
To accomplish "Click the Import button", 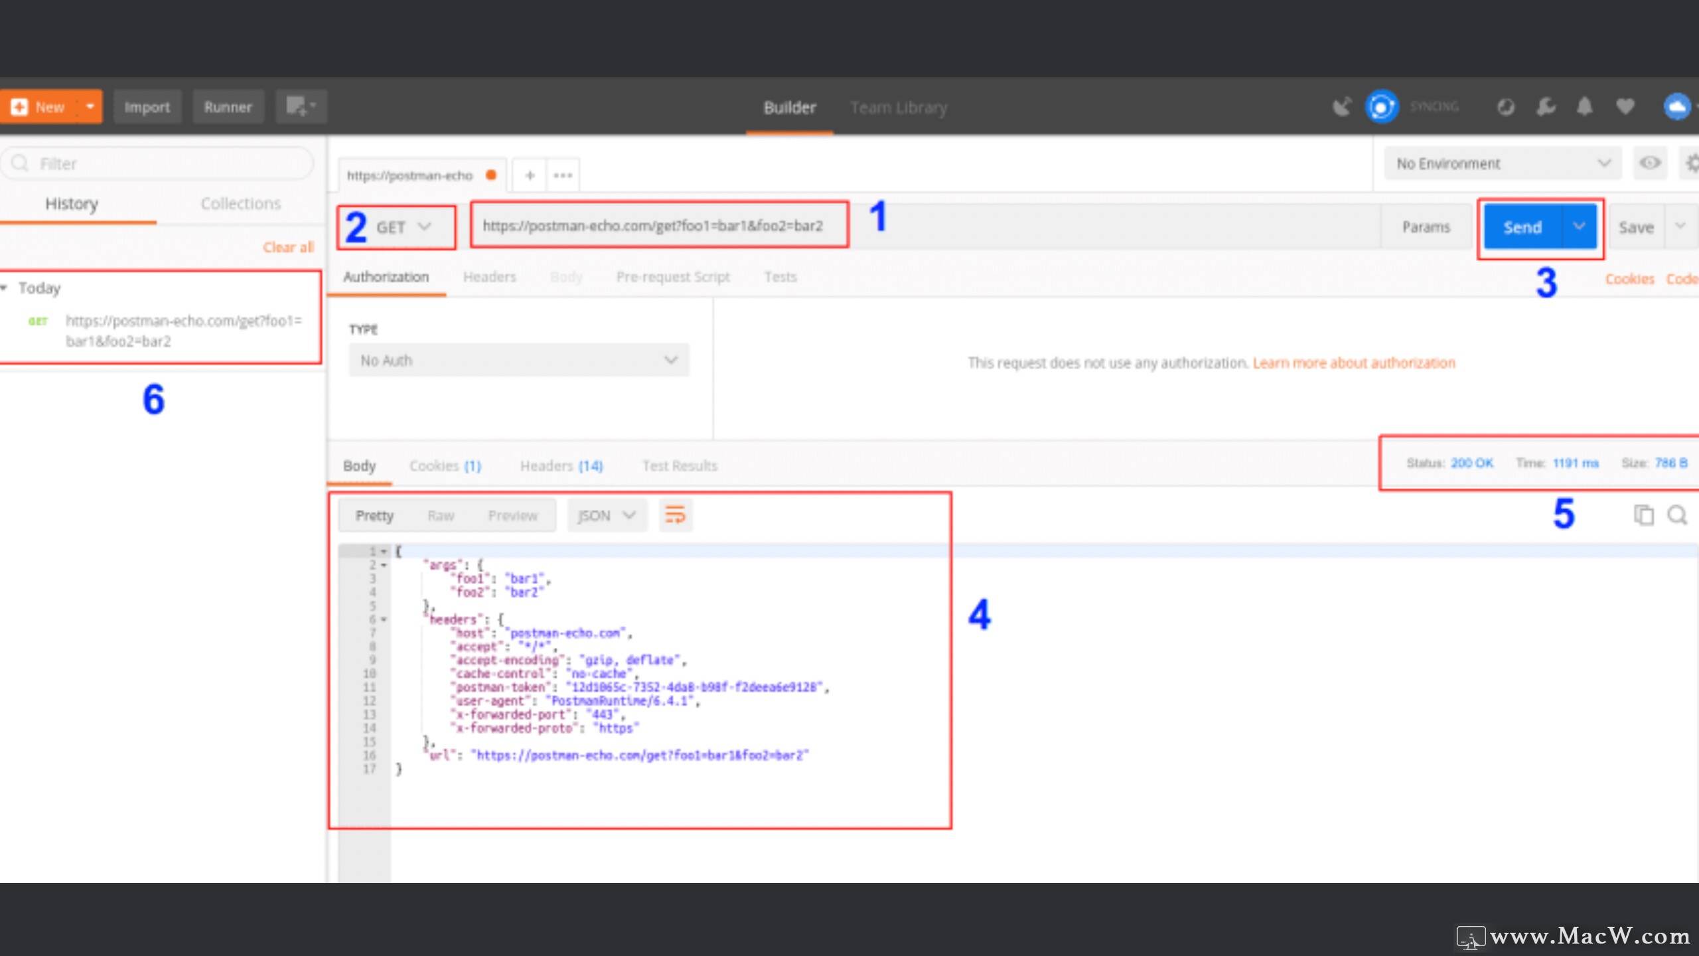I will coord(147,106).
